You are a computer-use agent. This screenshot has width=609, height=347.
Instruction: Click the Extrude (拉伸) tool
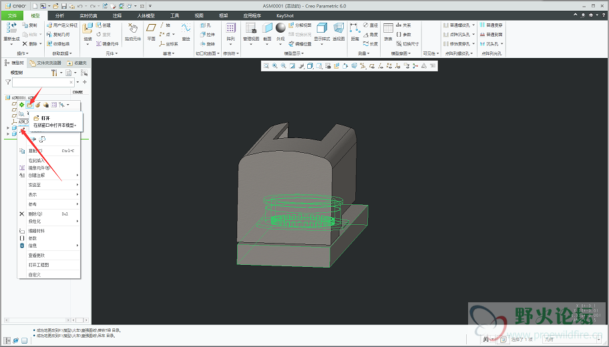click(x=208, y=35)
